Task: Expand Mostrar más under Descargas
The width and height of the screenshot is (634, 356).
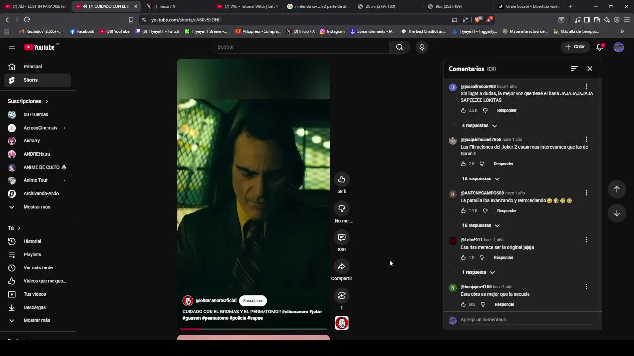Action: pos(38,320)
